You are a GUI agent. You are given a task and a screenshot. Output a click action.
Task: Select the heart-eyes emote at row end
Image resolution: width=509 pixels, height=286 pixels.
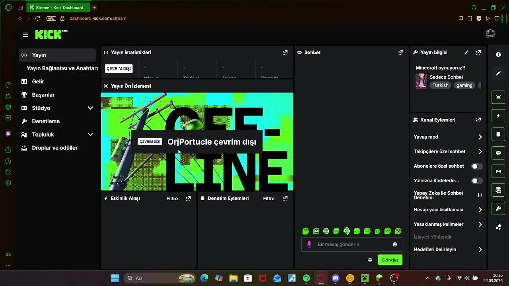[398, 231]
